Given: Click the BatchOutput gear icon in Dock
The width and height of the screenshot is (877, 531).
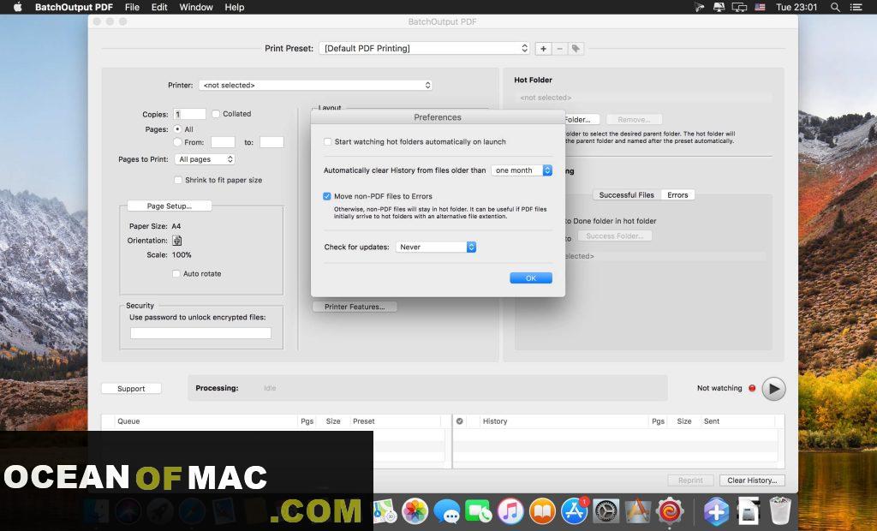Looking at the screenshot, I should (670, 510).
